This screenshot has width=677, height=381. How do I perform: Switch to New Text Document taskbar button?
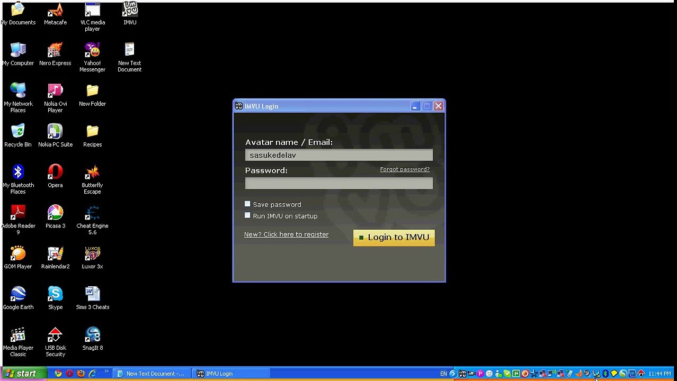tap(151, 374)
